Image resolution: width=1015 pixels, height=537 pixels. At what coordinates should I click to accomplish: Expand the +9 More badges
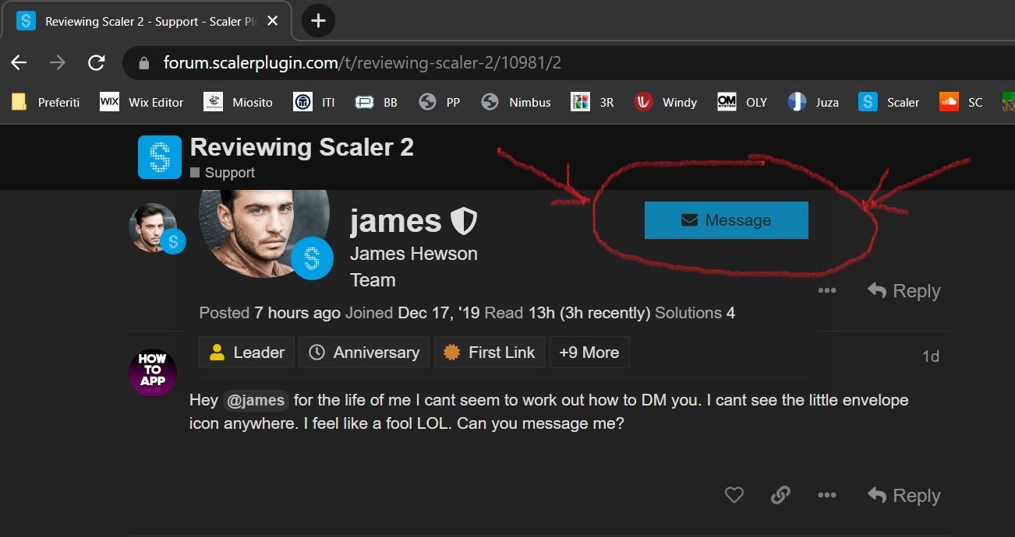tap(589, 353)
